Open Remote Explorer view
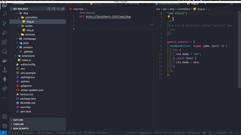 point(5,51)
